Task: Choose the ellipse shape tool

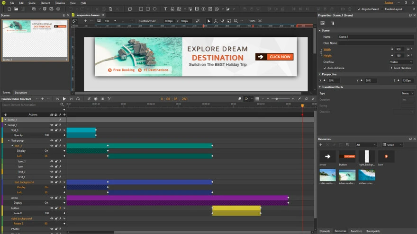Action: pos(154,9)
